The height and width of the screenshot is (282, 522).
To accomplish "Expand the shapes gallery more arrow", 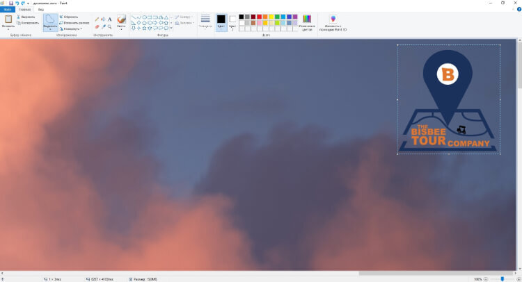I will click(171, 28).
